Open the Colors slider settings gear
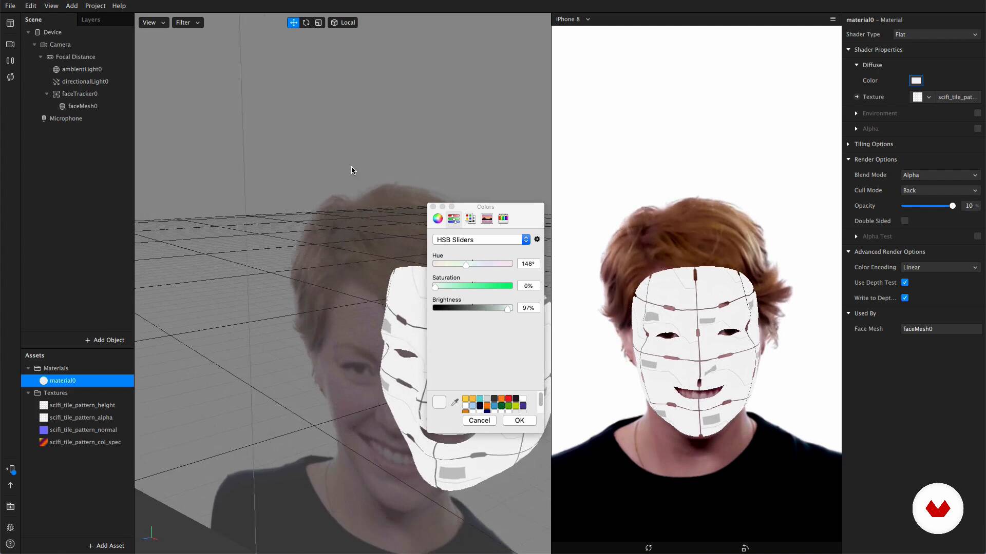Screen dimensions: 986x554 [537, 240]
